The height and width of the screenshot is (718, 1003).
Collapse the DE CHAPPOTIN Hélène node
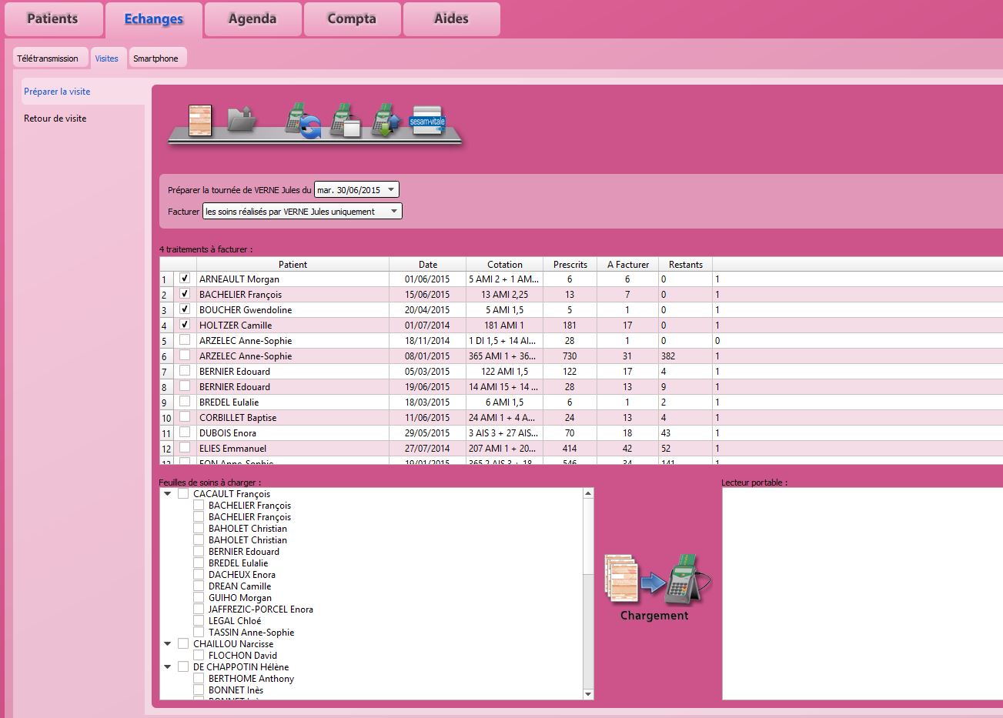pyautogui.click(x=167, y=667)
